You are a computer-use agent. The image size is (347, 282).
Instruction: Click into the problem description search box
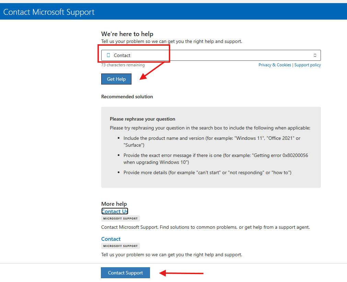211,55
